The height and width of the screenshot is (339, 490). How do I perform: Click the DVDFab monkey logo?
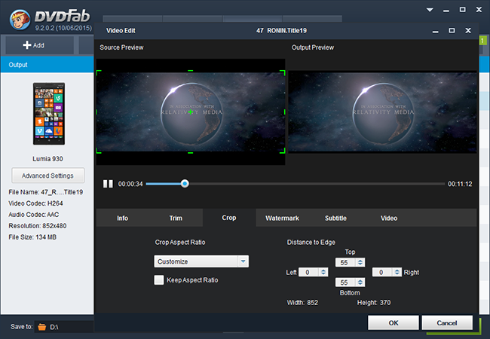click(20, 20)
